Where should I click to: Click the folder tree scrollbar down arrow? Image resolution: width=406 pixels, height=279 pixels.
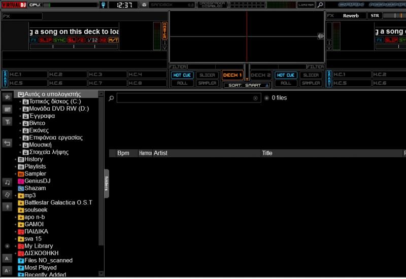click(x=101, y=273)
